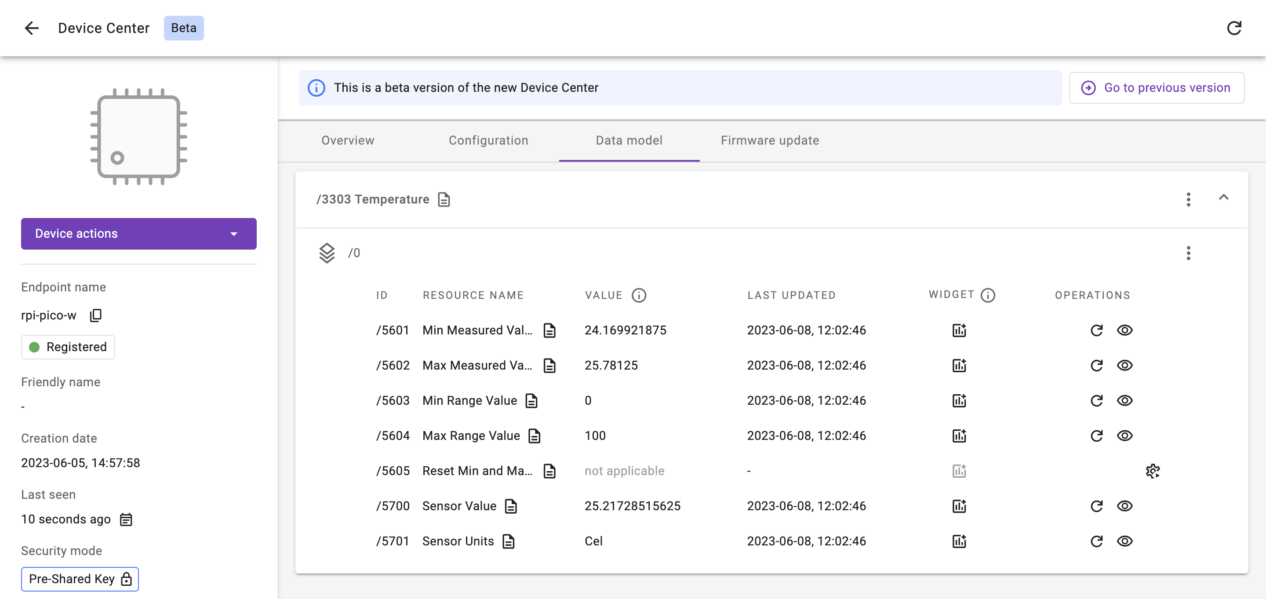Screen dimensions: 1266x599
Task: Add a widget for Sensor Units
Action: [959, 541]
